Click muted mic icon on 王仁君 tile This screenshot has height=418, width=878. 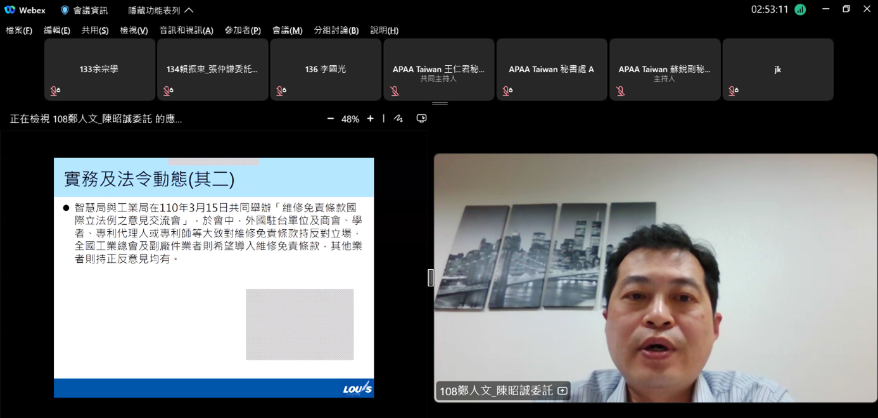point(394,91)
